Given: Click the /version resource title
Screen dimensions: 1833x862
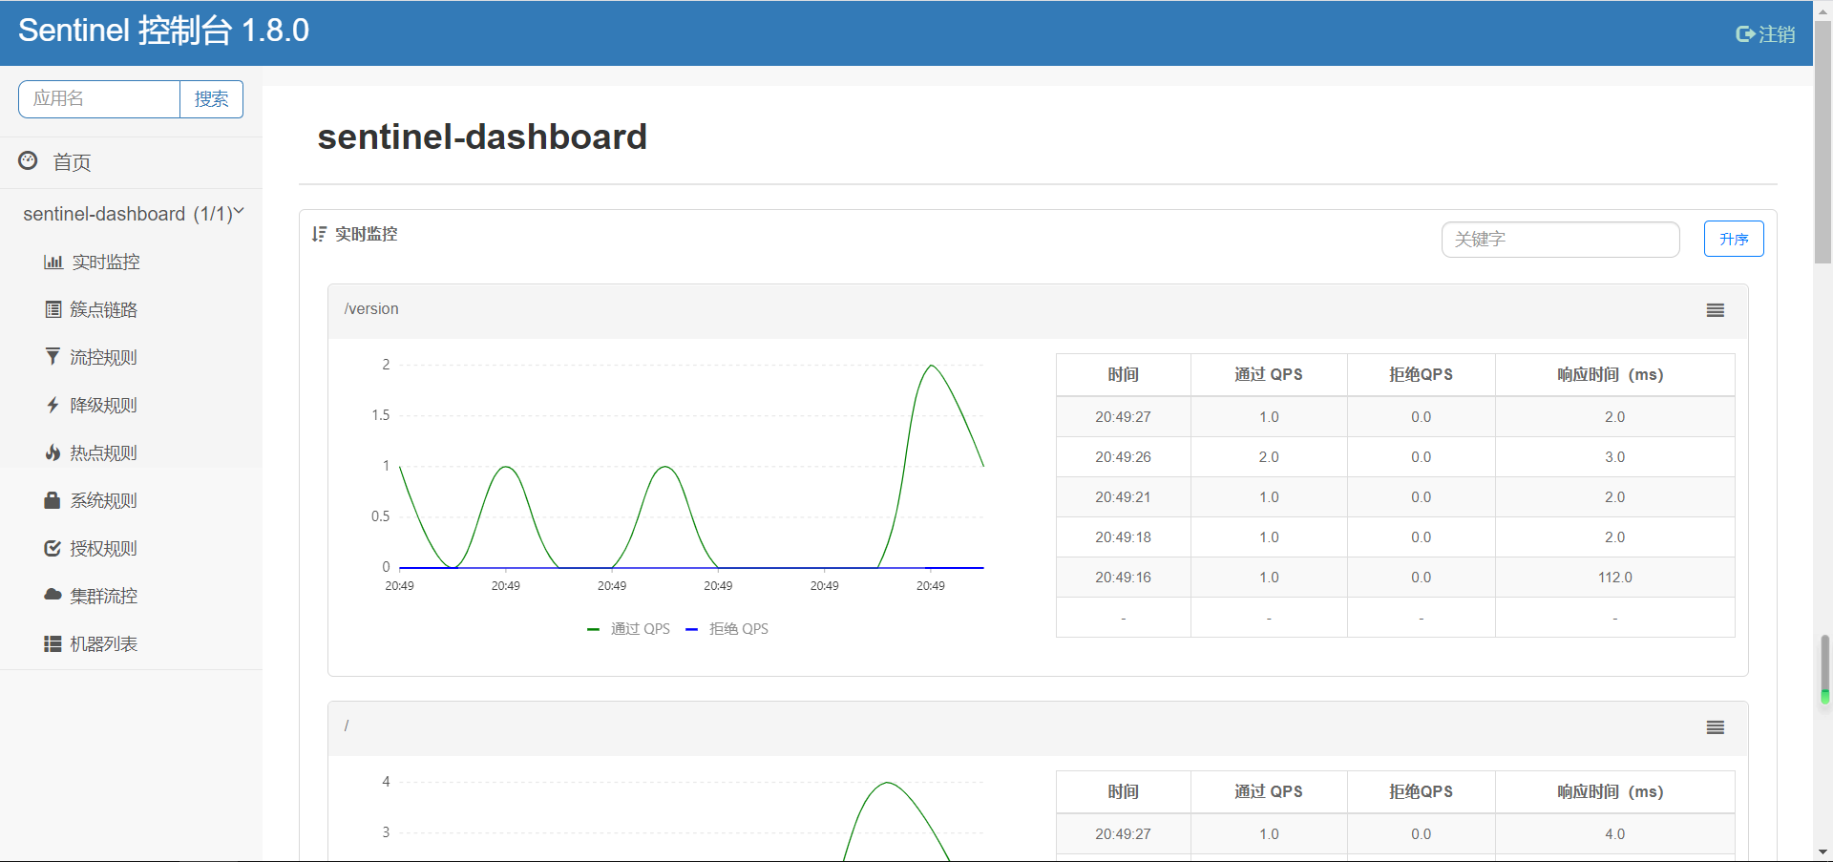Looking at the screenshot, I should (x=371, y=309).
